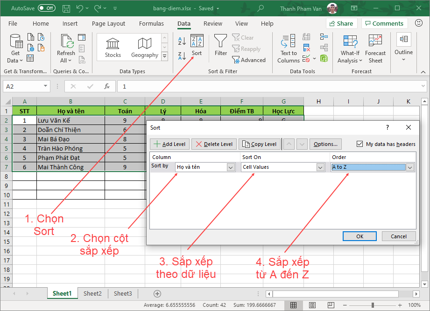Screen dimensions: 430x311
Task: Select cell containing Mai Bá Đạo
Action: pos(70,139)
